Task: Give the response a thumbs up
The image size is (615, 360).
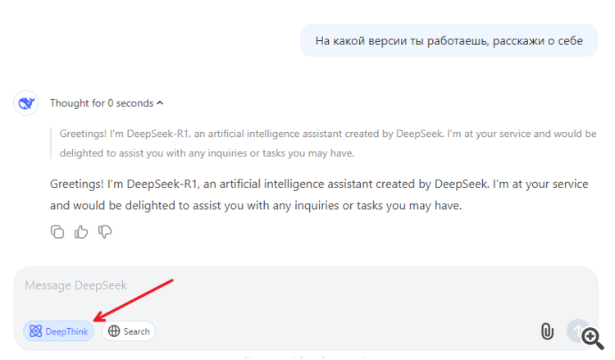Action: [81, 232]
